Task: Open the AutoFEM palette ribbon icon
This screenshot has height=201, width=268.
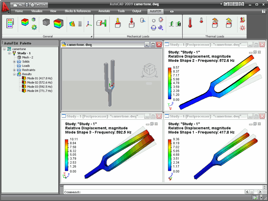Action: click(x=10, y=23)
